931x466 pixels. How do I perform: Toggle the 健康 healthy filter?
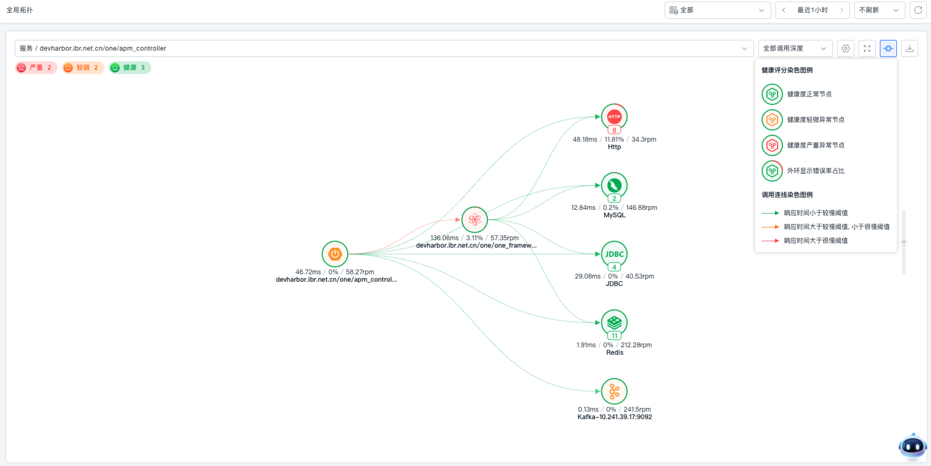129,68
